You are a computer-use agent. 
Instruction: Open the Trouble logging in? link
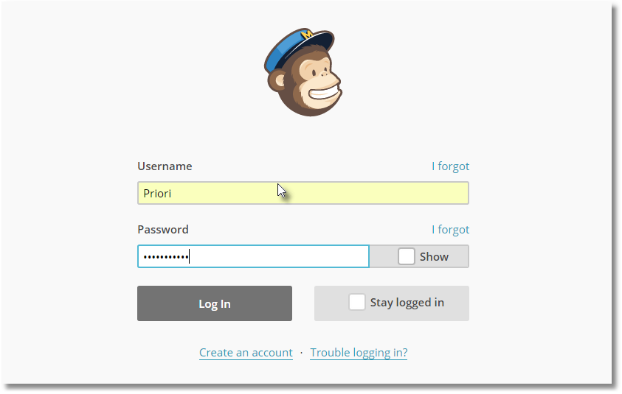(359, 353)
